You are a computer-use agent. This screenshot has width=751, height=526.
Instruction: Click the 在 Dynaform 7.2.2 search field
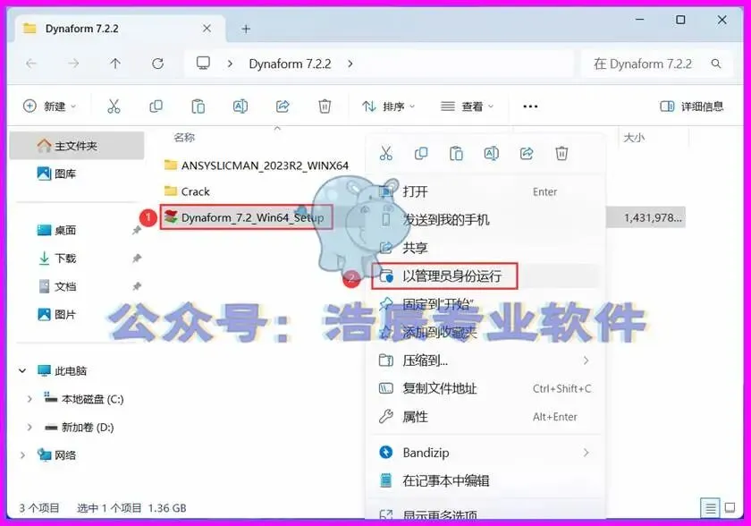[x=656, y=64]
